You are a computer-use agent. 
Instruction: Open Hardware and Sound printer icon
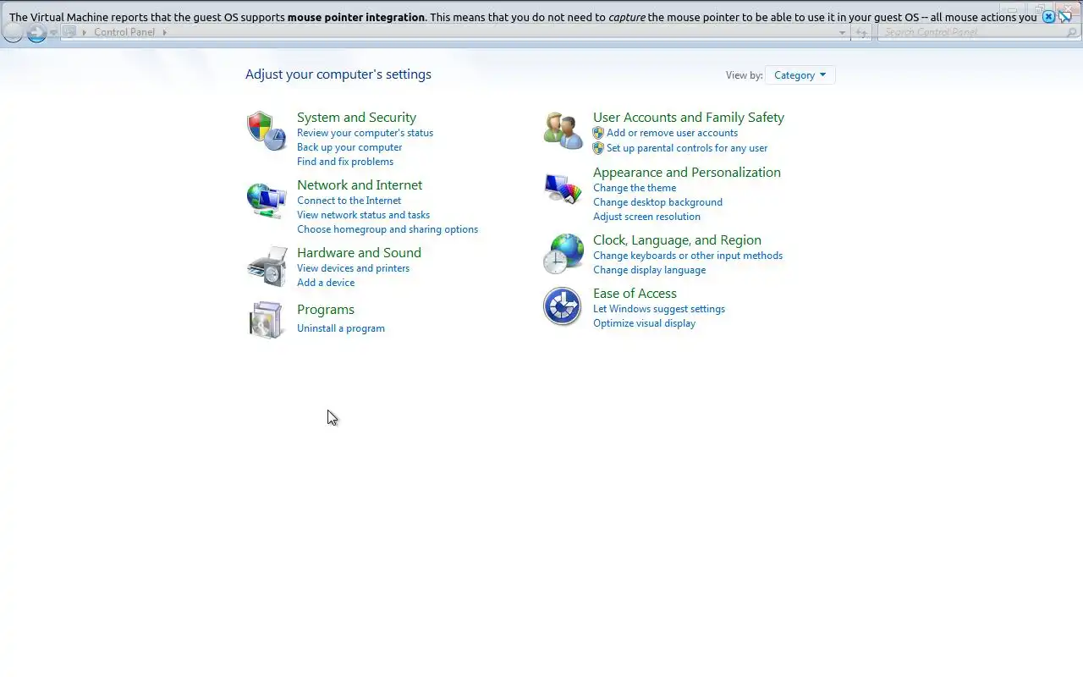coord(267,267)
